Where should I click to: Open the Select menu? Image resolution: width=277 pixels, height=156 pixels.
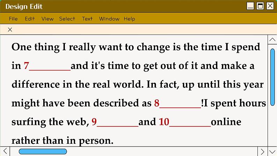tap(67, 19)
